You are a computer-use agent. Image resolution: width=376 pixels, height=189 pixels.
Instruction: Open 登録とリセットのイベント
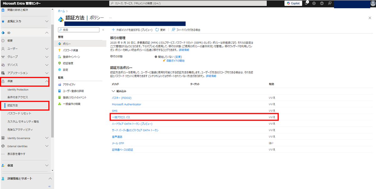click(x=75, y=97)
